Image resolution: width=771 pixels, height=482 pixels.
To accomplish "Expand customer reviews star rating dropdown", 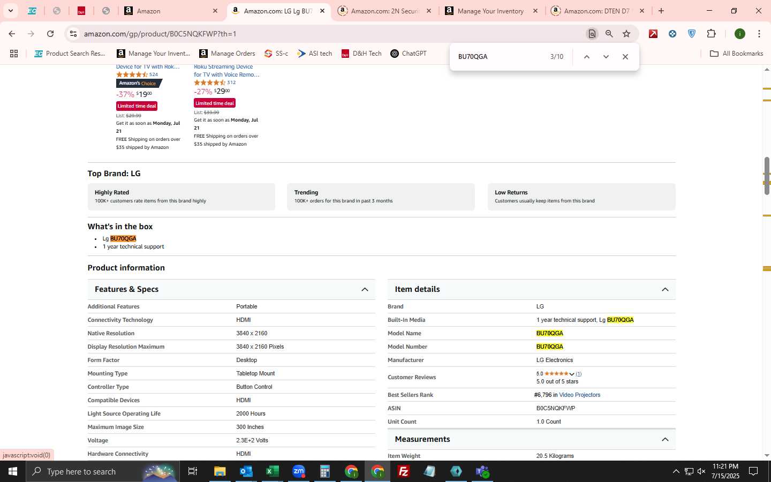I will click(x=572, y=374).
